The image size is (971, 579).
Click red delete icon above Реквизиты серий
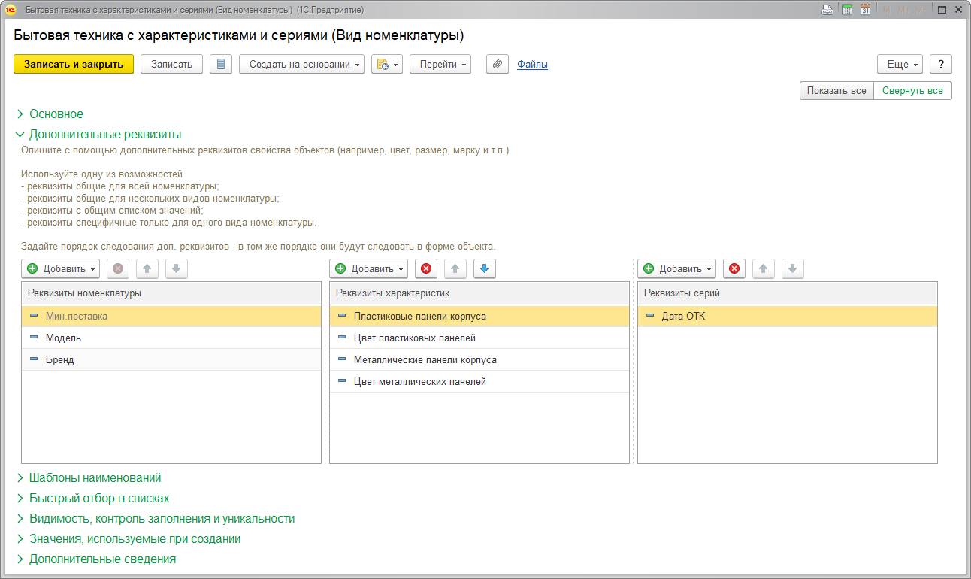point(734,269)
